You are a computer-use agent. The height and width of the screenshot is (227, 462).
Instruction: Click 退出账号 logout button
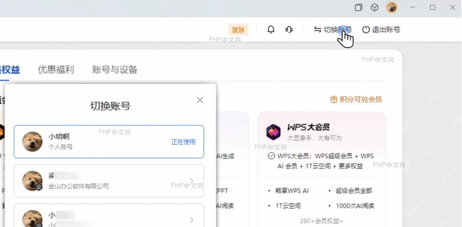coord(381,29)
